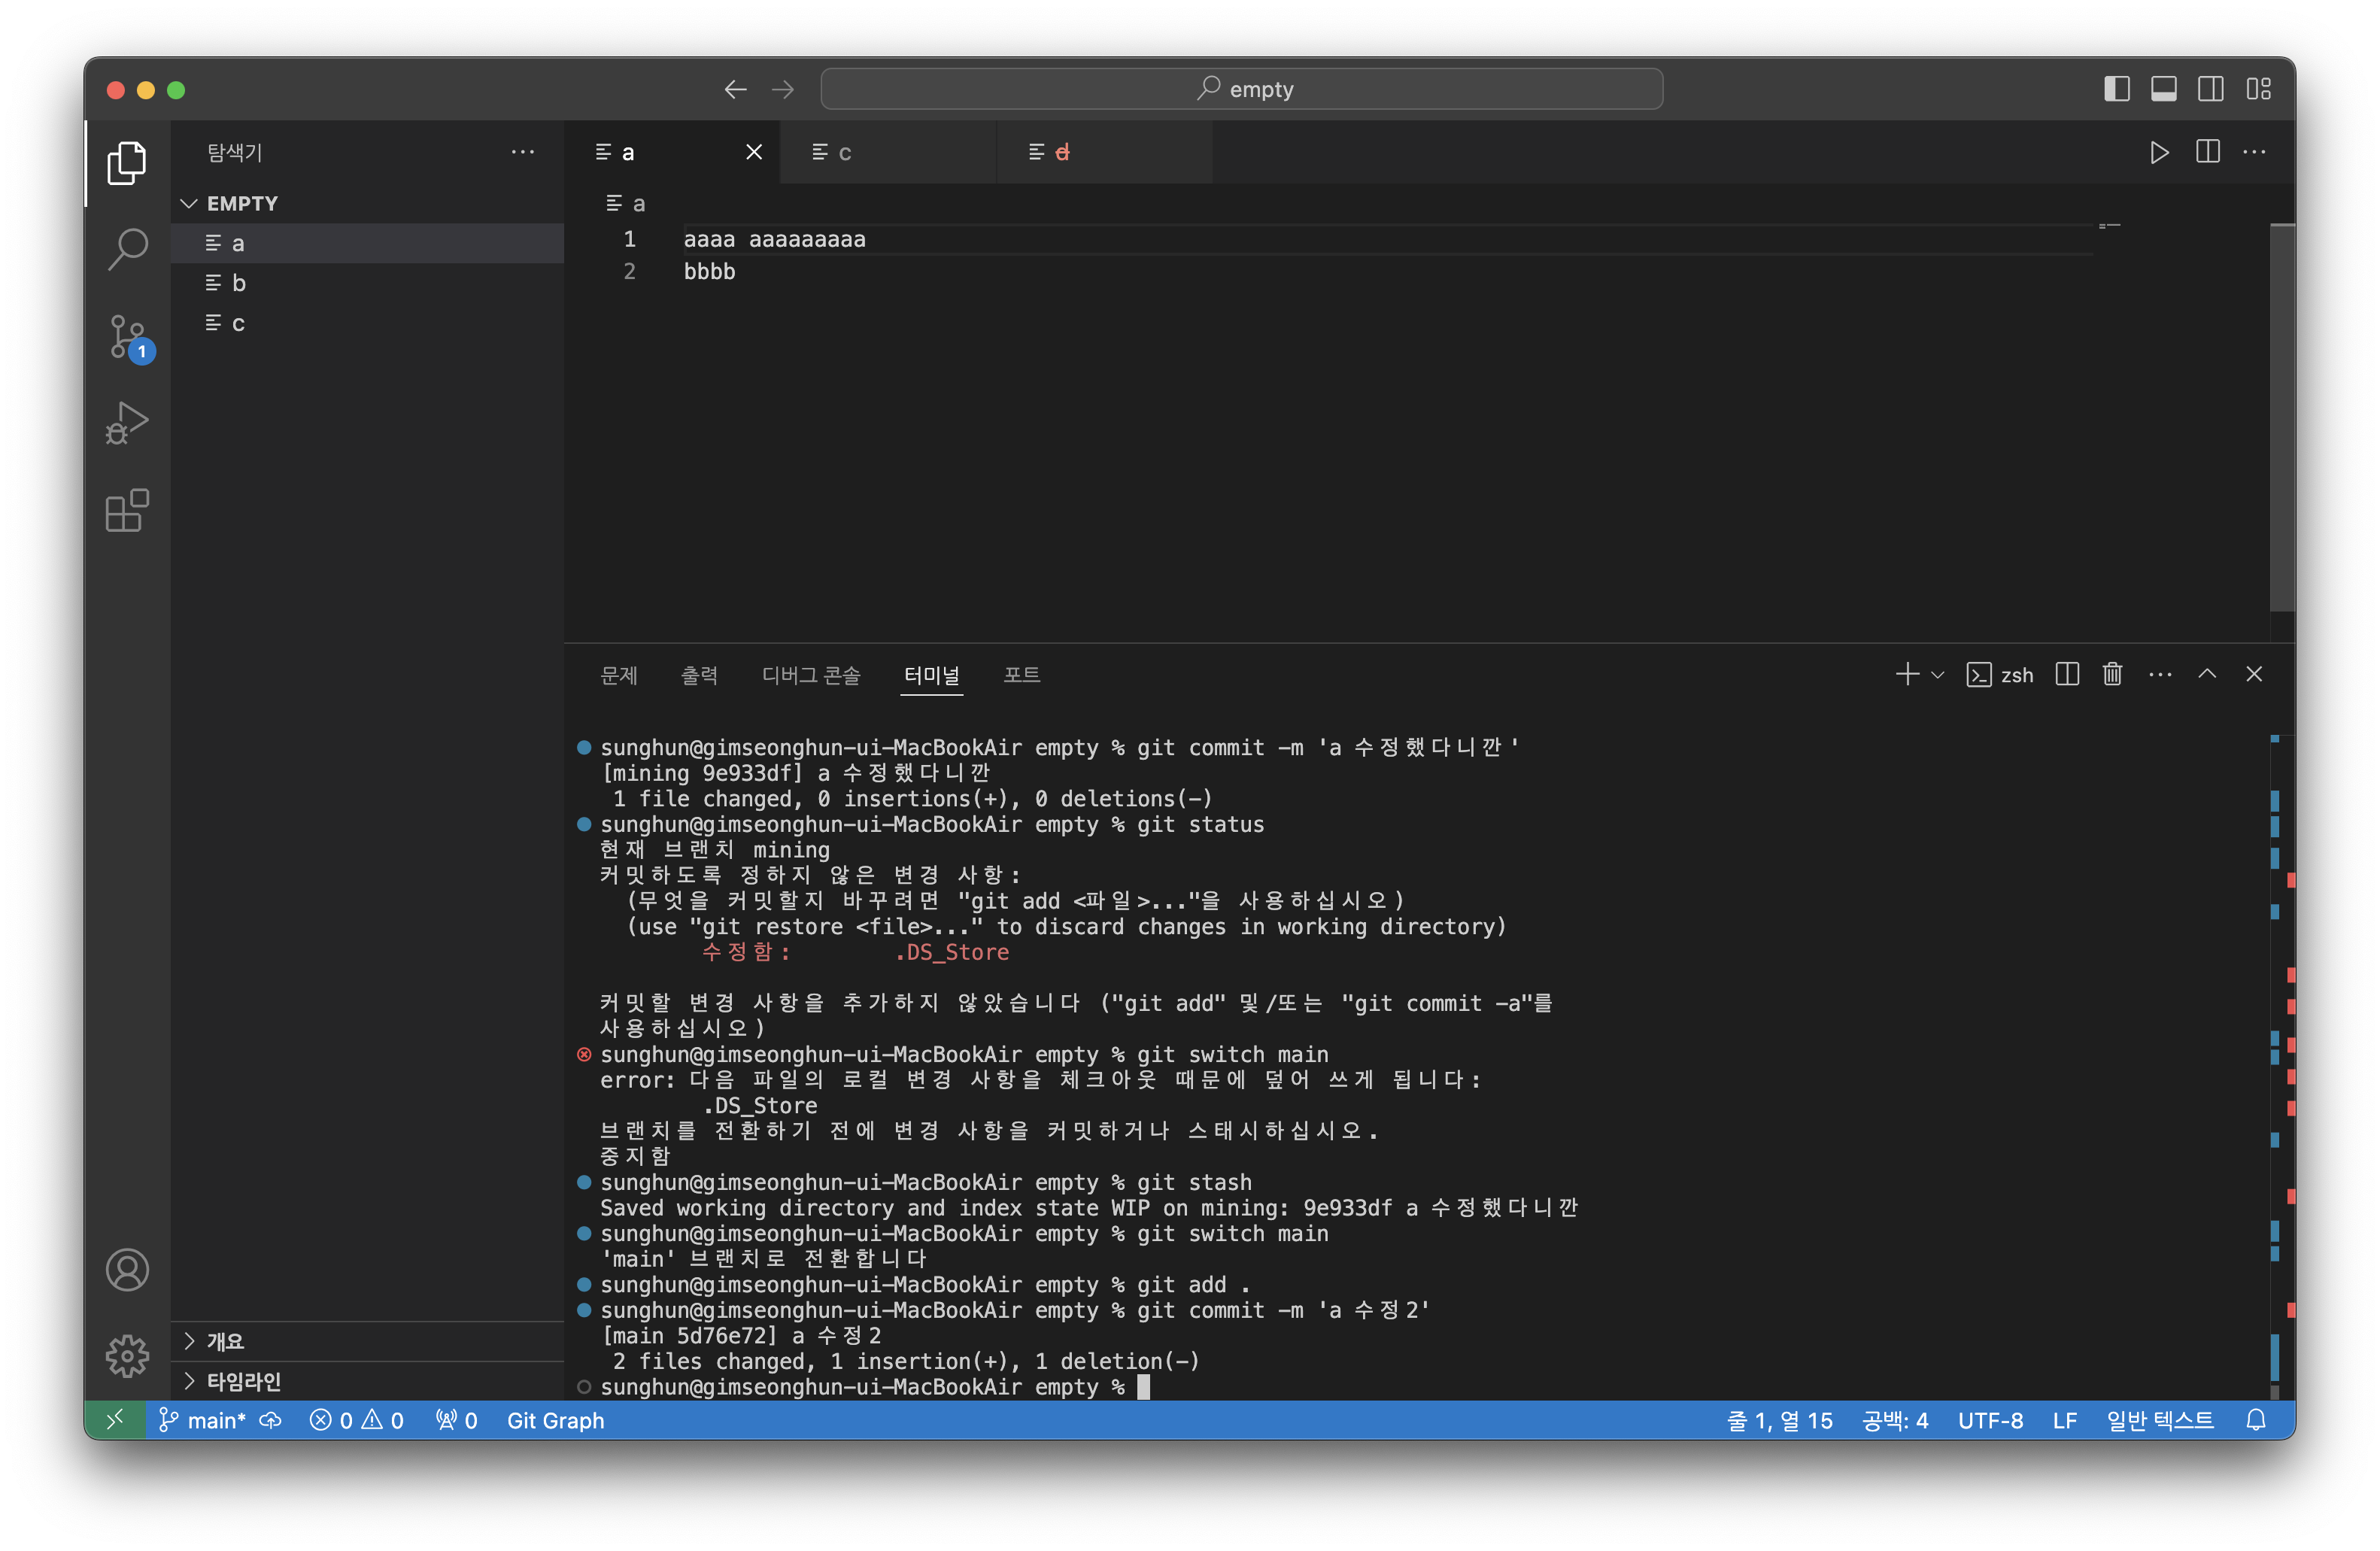
Task: Open the Manage gear settings
Action: pos(127,1356)
